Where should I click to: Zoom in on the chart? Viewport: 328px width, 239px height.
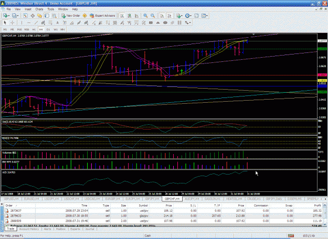(145, 16)
